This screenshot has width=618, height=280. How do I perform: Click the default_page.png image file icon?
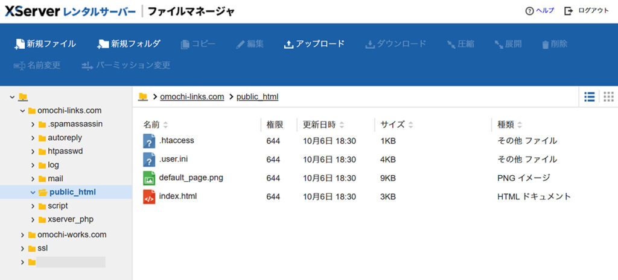tap(149, 178)
